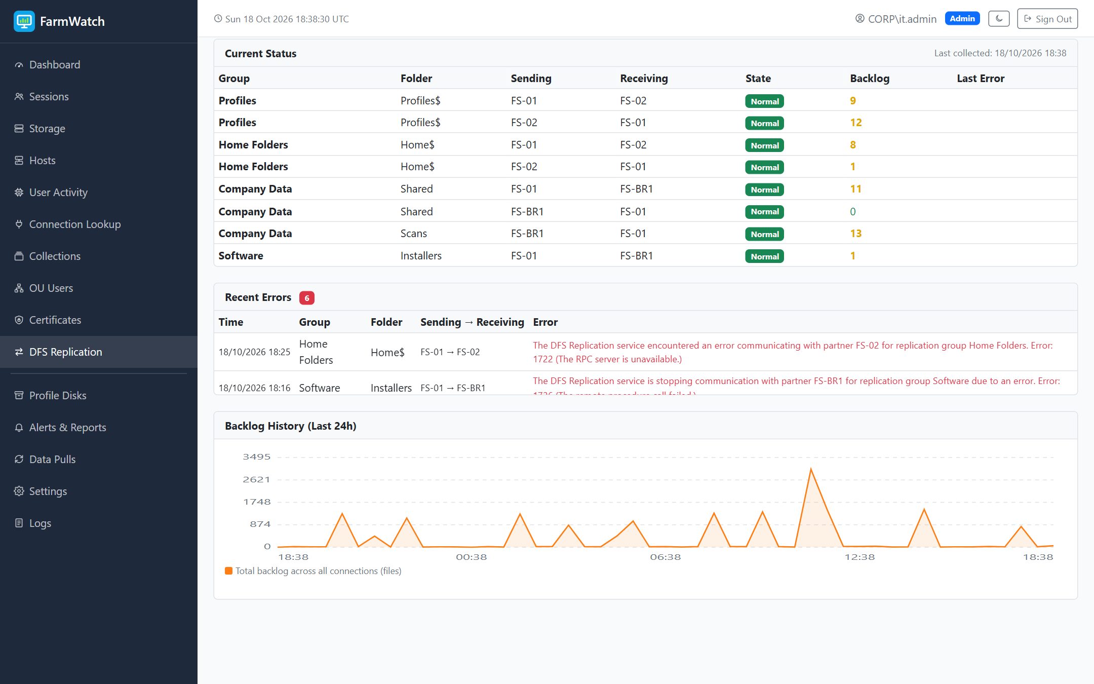Click the clock icon beside the date
Viewport: 1094px width, 684px height.
(x=218, y=19)
